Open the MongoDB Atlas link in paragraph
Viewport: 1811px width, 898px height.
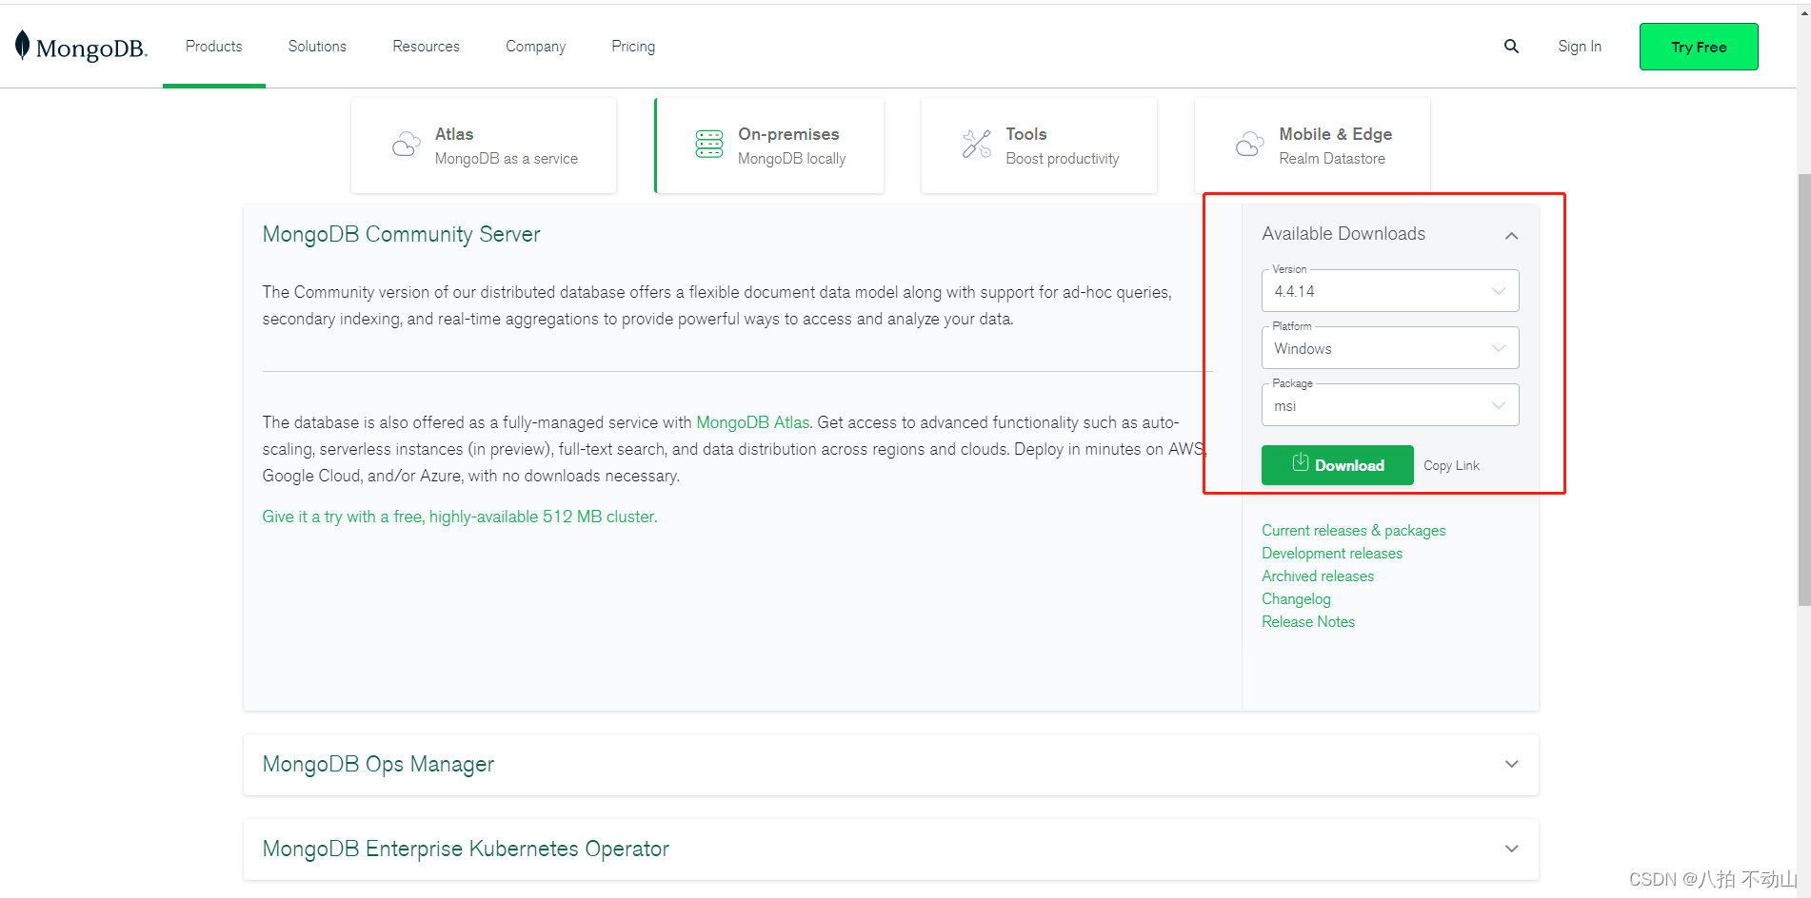point(753,422)
